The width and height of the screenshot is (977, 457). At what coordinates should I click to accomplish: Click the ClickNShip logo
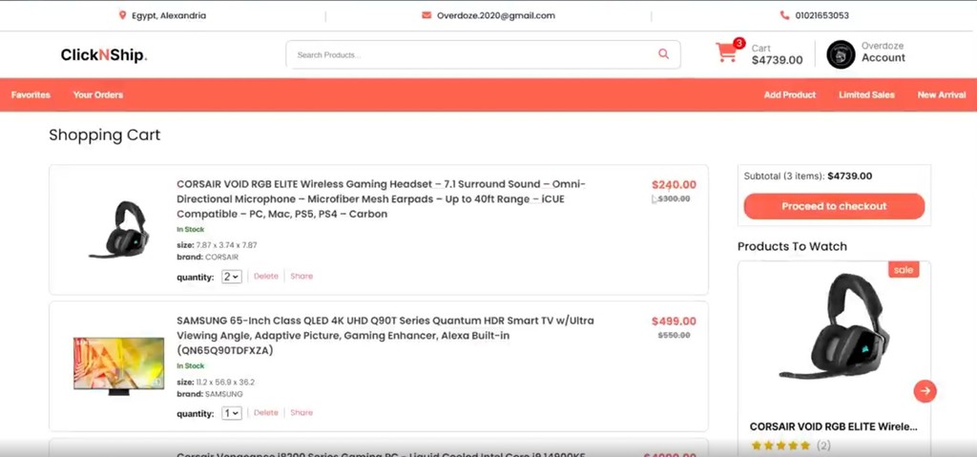tap(104, 55)
